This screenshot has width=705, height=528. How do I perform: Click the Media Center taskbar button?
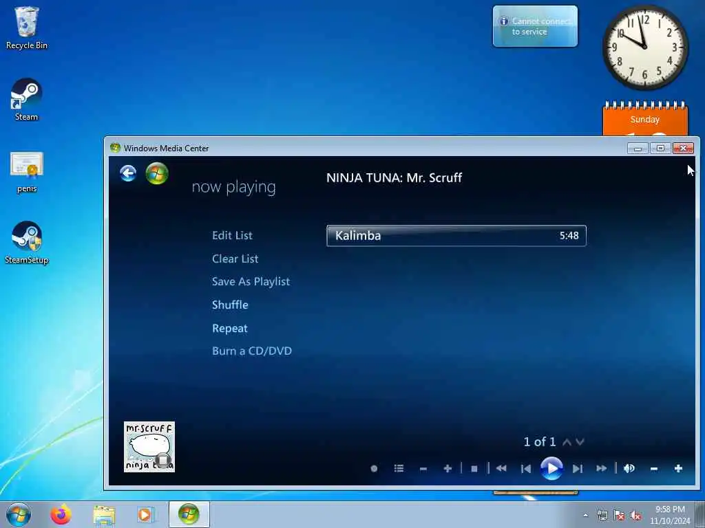189,514
